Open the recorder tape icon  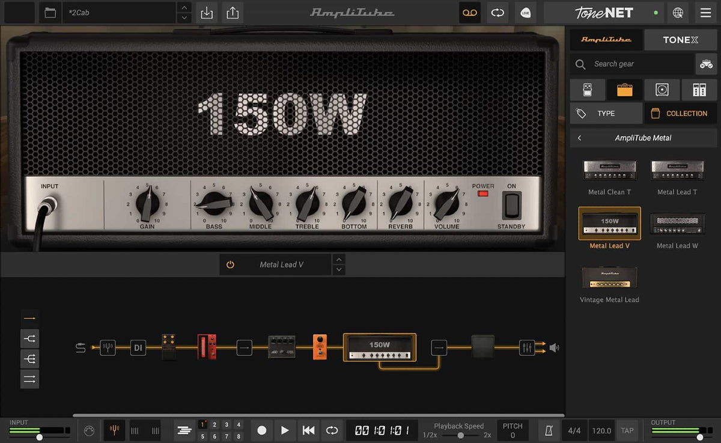pyautogui.click(x=470, y=13)
